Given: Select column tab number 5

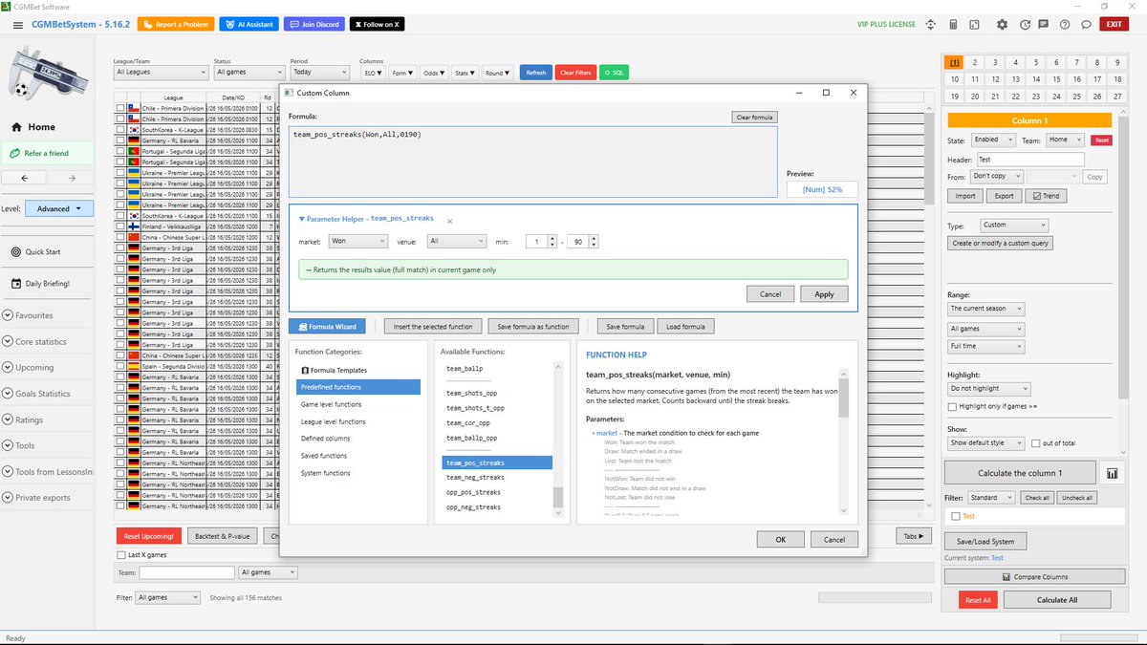Looking at the screenshot, I should (x=1036, y=62).
